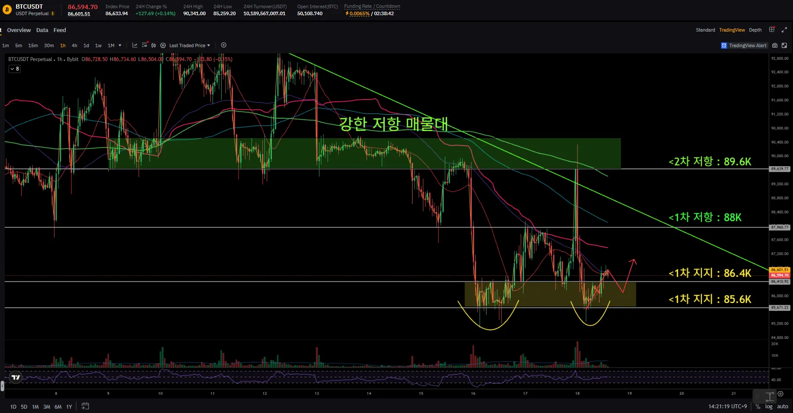
Task: Click the TradingView Alert button
Action: point(744,45)
